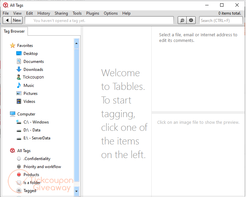Open Downloads in the Favorites list
The width and height of the screenshot is (246, 197).
tap(33, 70)
